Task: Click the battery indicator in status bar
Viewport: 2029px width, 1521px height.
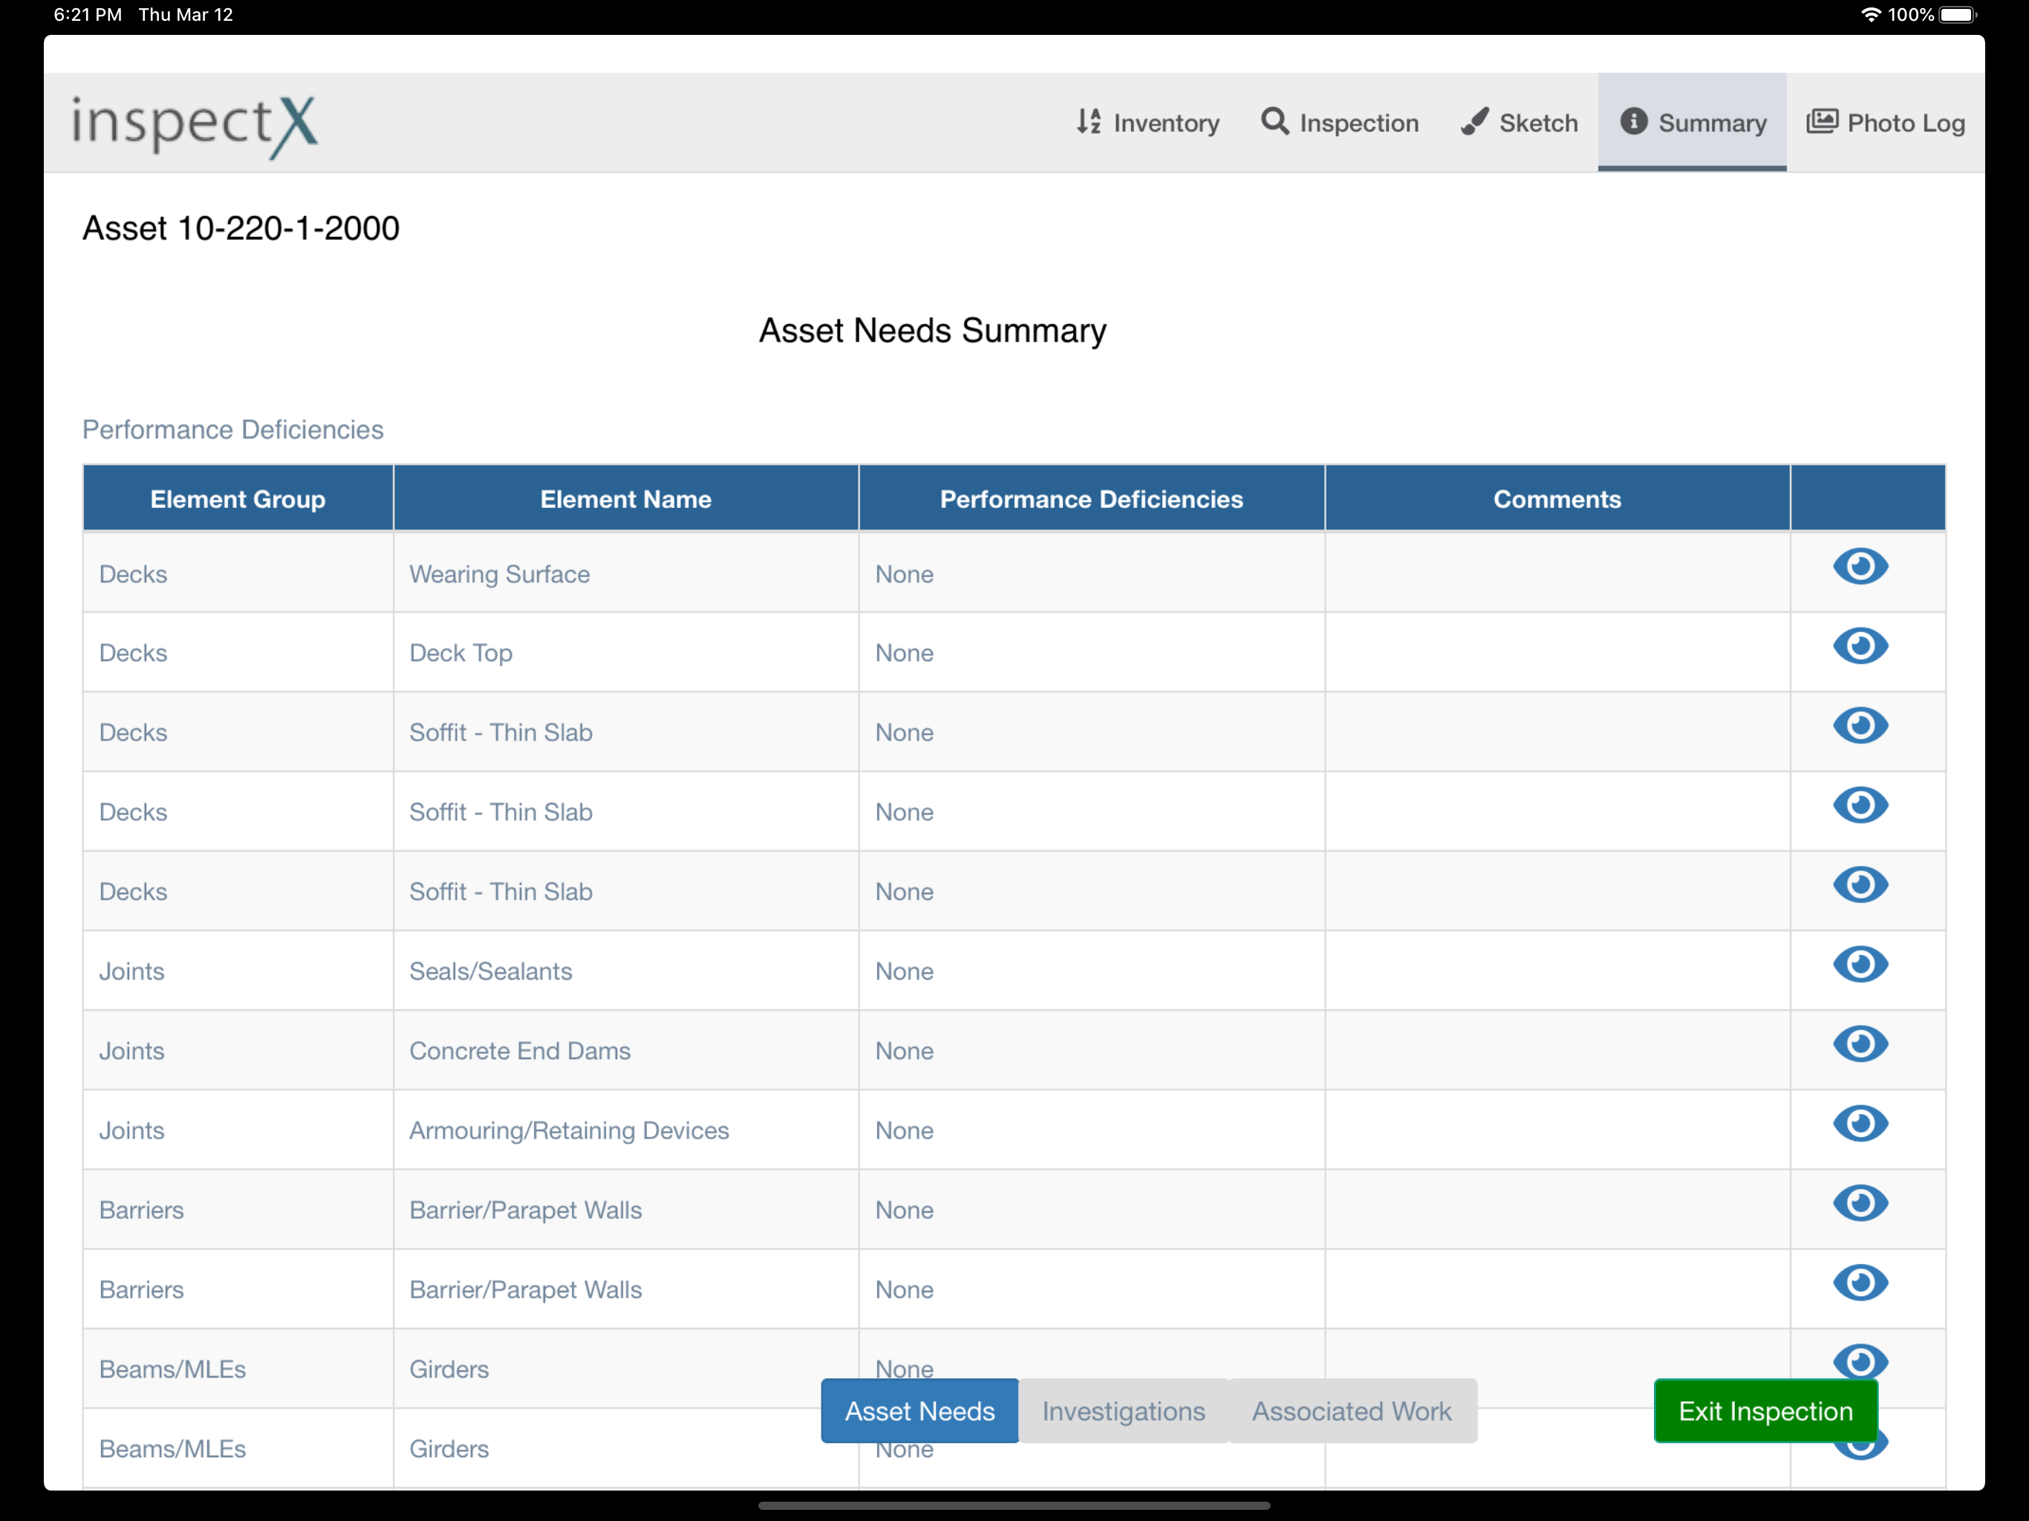Action: tap(1958, 15)
